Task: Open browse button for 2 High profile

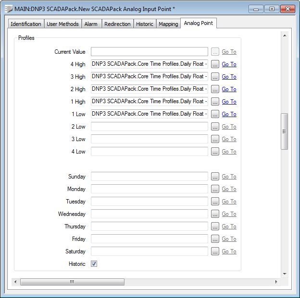Action: point(215,89)
